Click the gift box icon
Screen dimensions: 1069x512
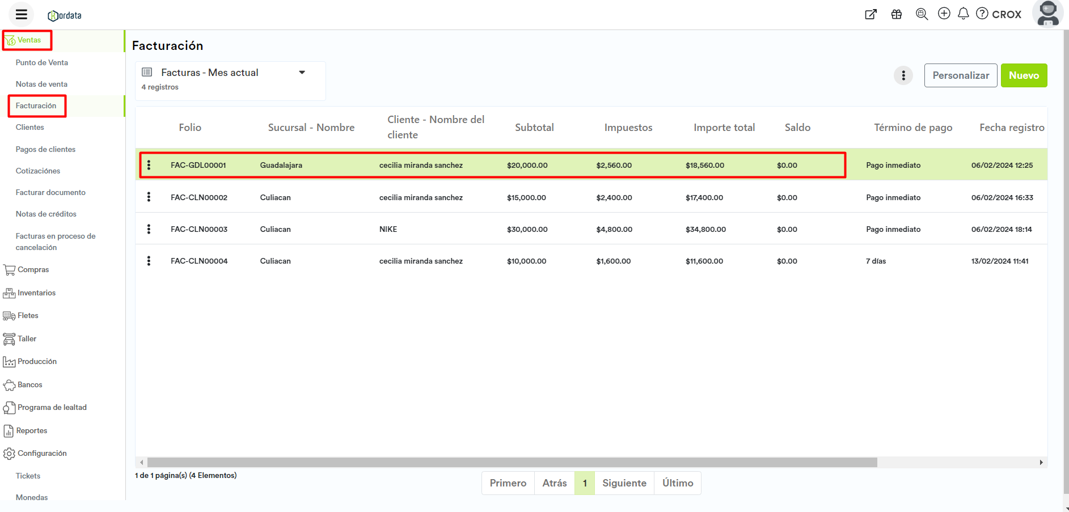coord(897,14)
